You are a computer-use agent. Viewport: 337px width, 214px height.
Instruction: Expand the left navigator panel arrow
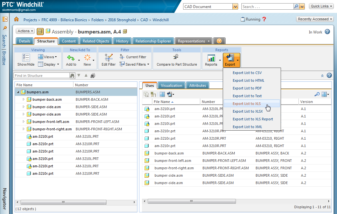5,19
